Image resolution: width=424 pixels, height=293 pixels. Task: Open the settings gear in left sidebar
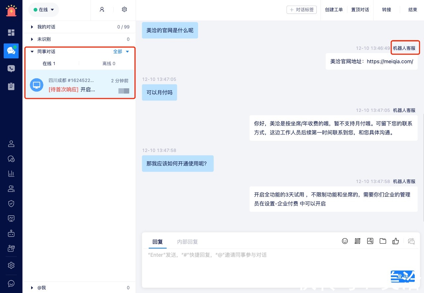point(11,265)
